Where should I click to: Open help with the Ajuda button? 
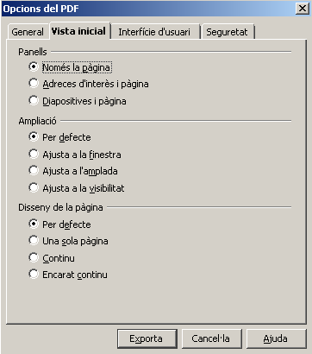[277, 338]
